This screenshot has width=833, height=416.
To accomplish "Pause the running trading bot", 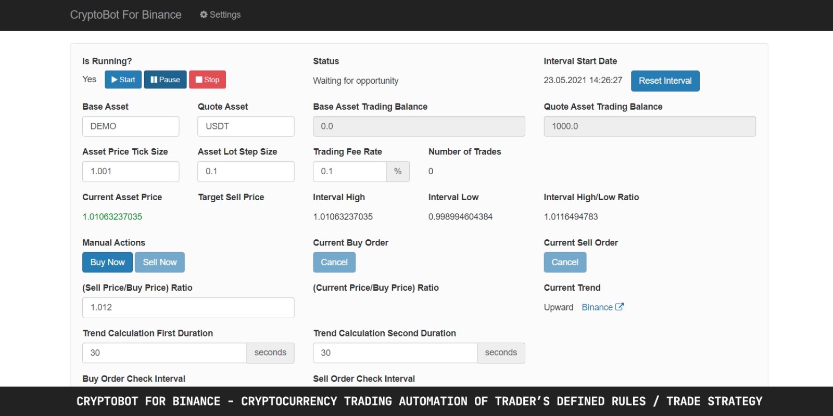I will pos(165,80).
